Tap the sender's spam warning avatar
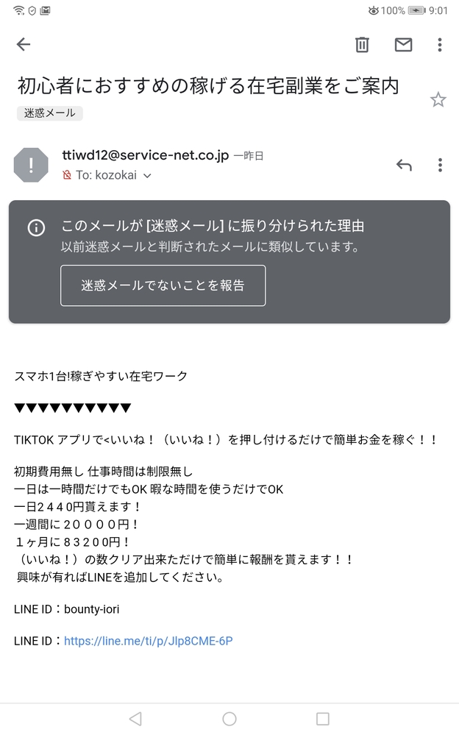This screenshot has width=459, height=735. 31,165
